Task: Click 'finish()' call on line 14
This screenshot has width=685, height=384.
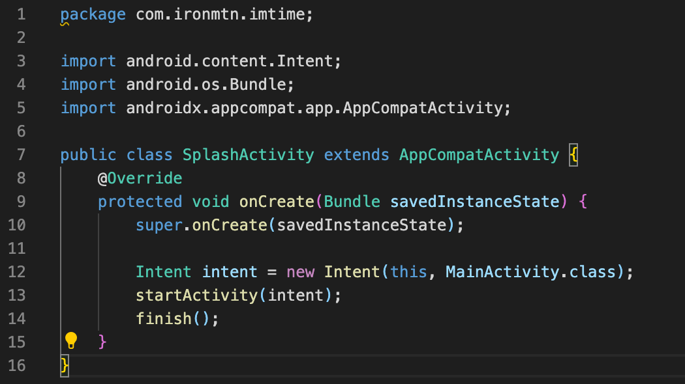Action: pyautogui.click(x=173, y=319)
